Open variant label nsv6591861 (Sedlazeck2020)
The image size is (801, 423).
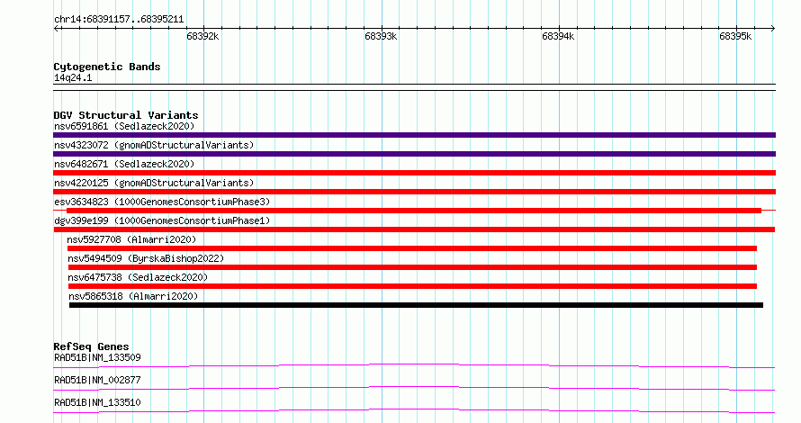124,126
